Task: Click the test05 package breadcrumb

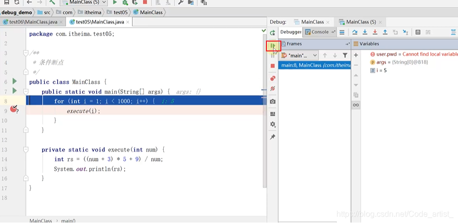Action: (x=117, y=12)
